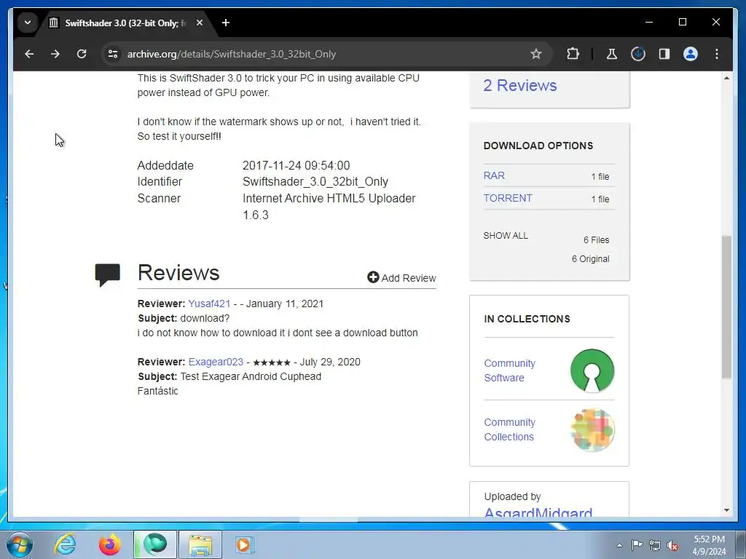
Task: Close the Swiftshader 3.0 tab
Action: pos(200,23)
